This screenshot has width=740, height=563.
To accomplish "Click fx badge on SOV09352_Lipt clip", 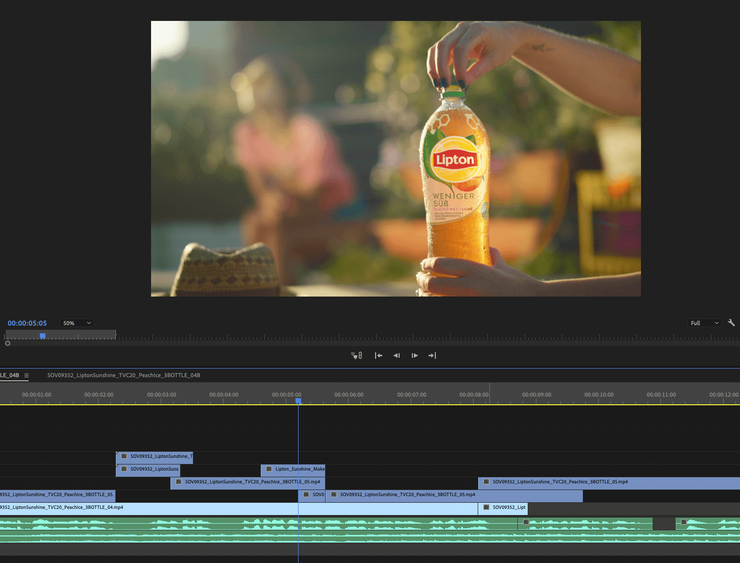I will pos(486,507).
